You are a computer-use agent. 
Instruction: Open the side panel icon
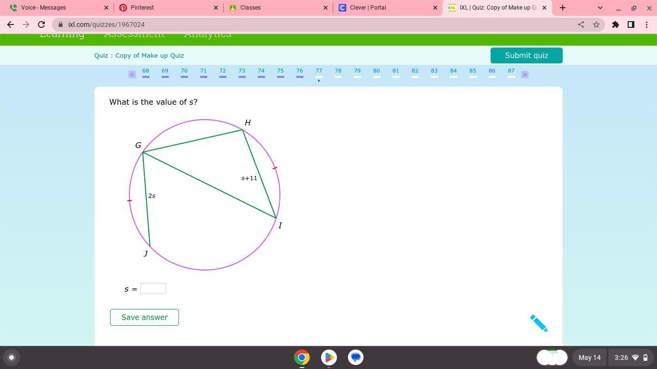pyautogui.click(x=631, y=25)
